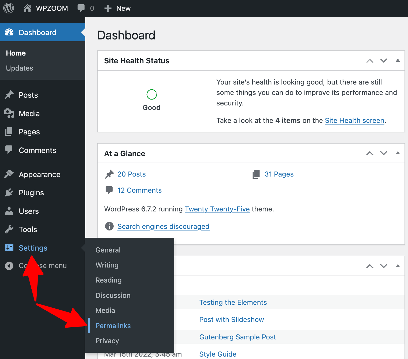Image resolution: width=408 pixels, height=359 pixels.
Task: Collapse the At a Glance panel
Action: point(398,153)
